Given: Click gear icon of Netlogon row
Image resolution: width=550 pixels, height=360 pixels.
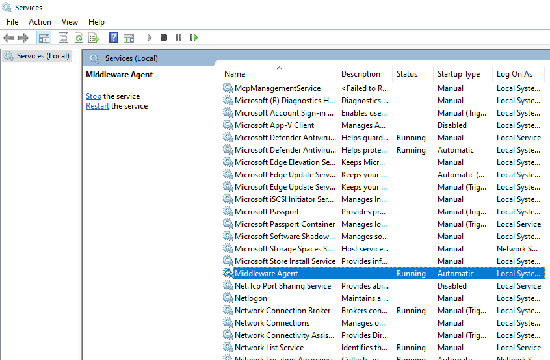Looking at the screenshot, I should (228, 298).
